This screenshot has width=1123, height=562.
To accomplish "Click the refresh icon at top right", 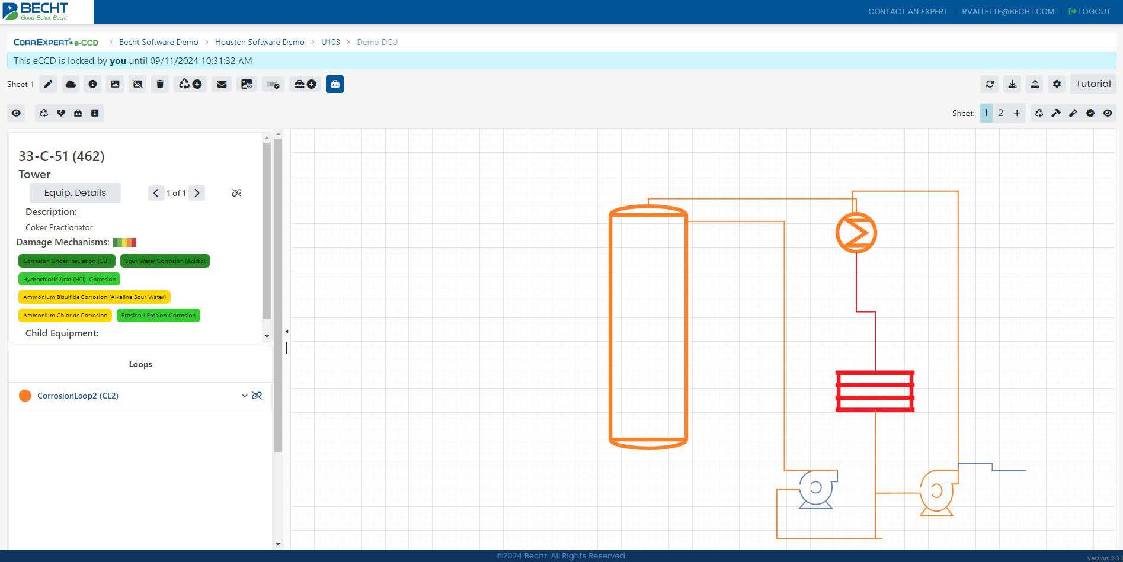I will point(990,84).
